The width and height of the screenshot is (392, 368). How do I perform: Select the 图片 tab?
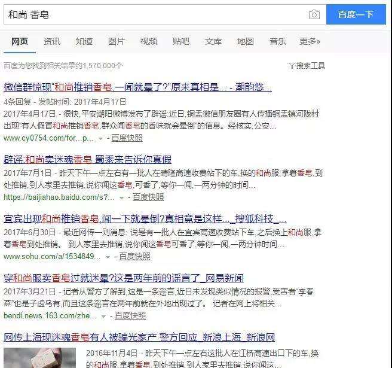click(117, 41)
